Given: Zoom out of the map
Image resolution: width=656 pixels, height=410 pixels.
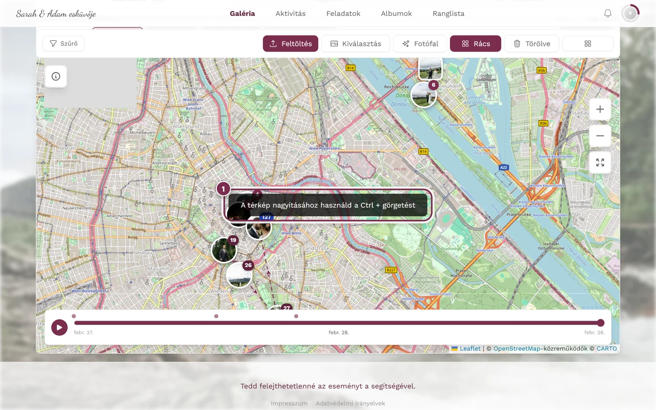Looking at the screenshot, I should click(600, 136).
